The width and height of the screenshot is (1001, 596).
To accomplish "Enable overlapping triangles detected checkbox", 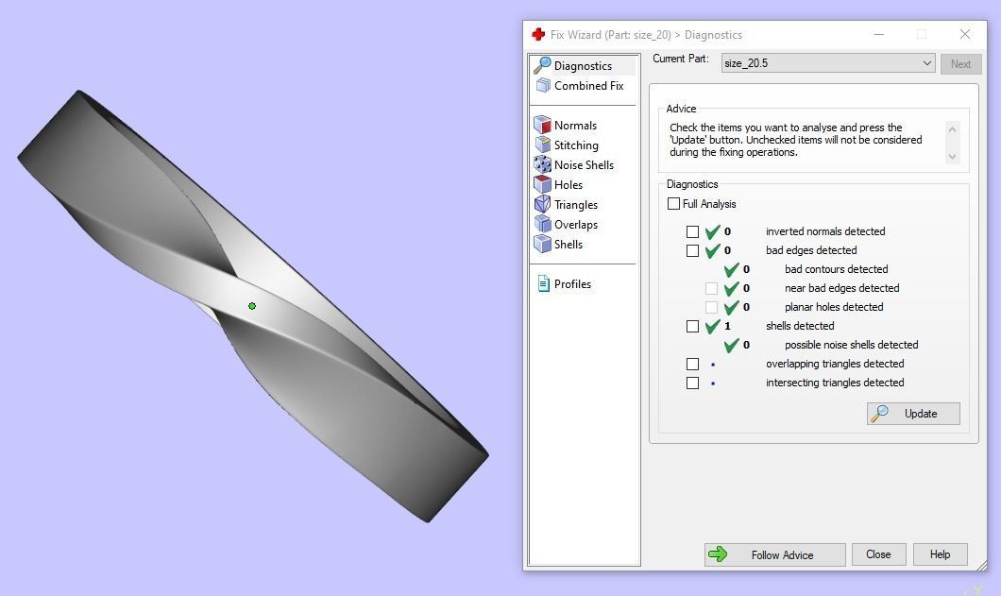I will point(692,364).
